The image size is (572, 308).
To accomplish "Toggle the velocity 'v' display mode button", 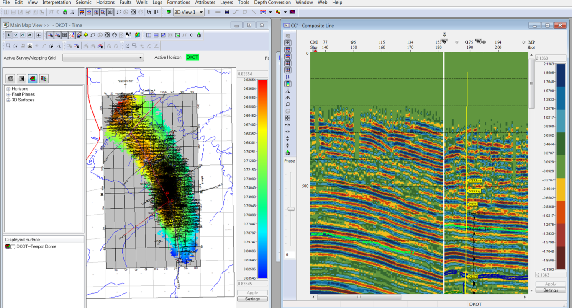I will pos(16,35).
